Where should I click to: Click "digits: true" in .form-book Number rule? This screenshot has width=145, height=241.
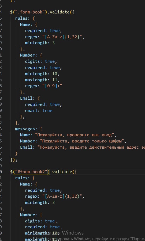pyautogui.click(x=40, y=61)
